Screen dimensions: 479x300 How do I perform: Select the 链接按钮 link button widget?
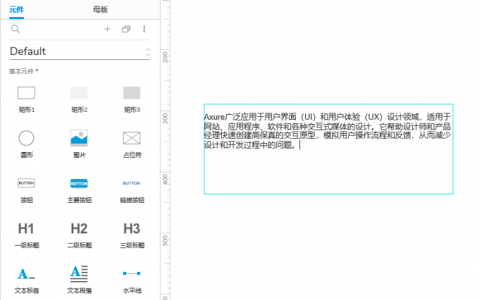coord(132,191)
